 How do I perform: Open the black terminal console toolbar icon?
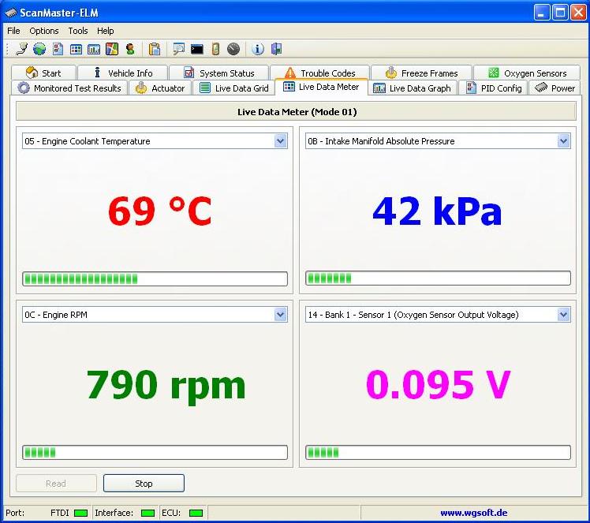click(196, 49)
